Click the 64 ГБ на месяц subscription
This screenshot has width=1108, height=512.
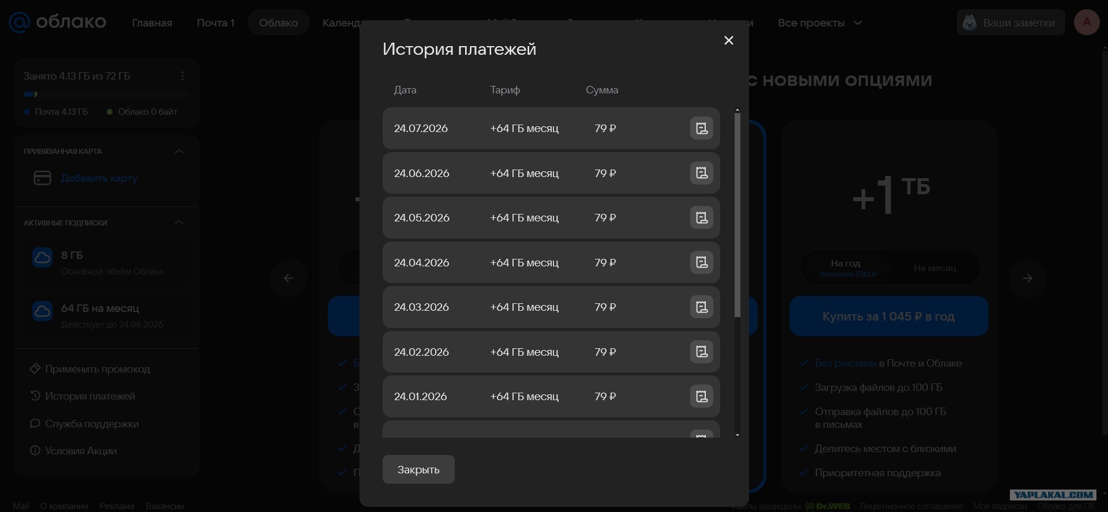[x=106, y=315]
